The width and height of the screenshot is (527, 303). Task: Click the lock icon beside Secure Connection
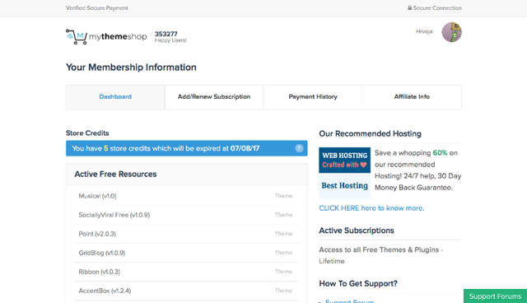[410, 7]
